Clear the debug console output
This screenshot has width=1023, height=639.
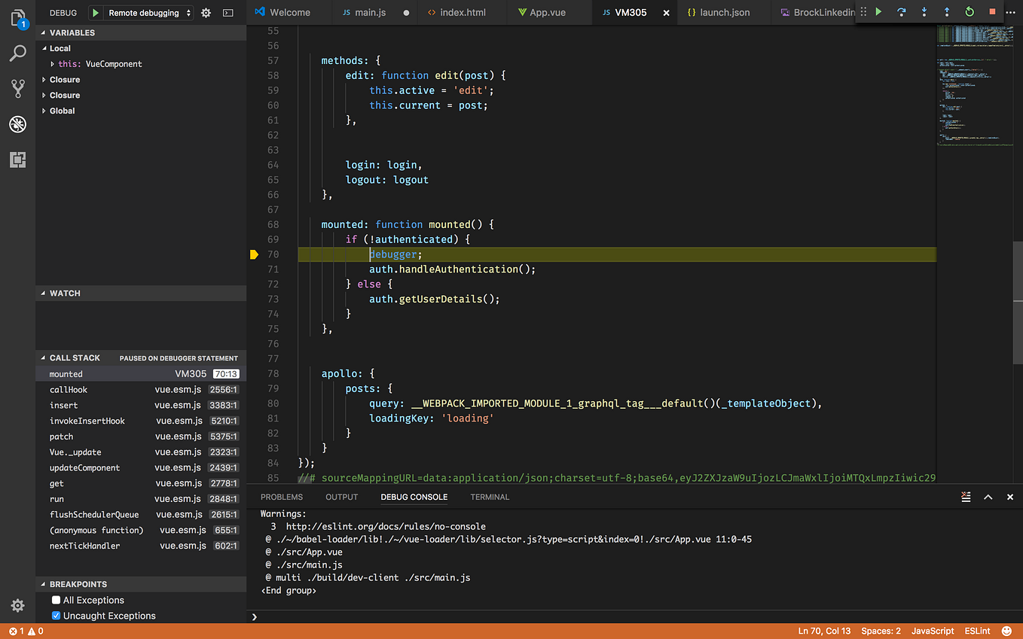[966, 497]
